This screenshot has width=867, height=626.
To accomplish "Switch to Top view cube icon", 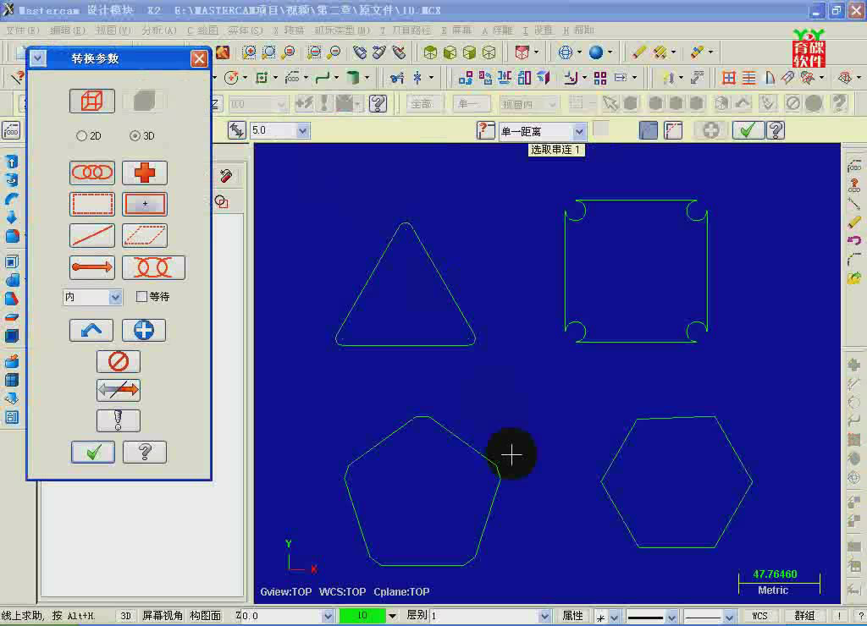I will pos(430,52).
